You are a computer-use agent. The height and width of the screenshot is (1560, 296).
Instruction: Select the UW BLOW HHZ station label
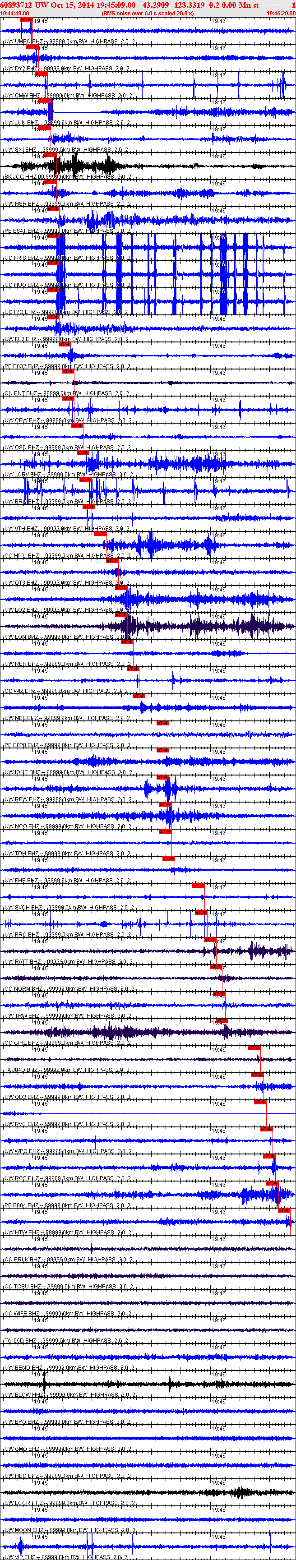(69, 1395)
